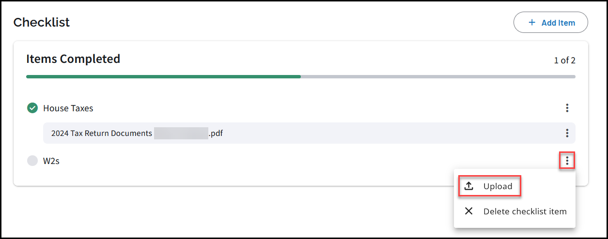The width and height of the screenshot is (608, 239).
Task: Click the Items Completed heading
Action: [x=73, y=59]
